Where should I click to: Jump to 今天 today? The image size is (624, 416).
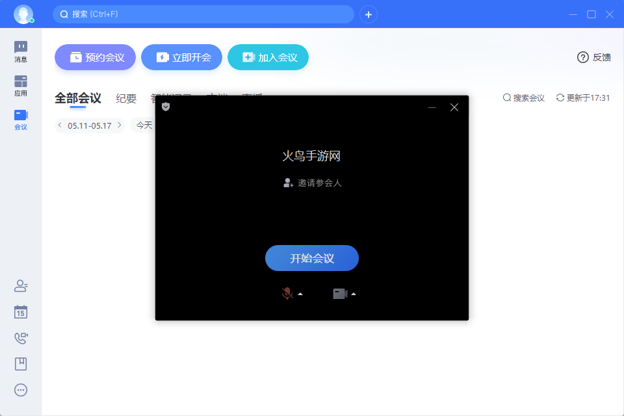point(144,125)
